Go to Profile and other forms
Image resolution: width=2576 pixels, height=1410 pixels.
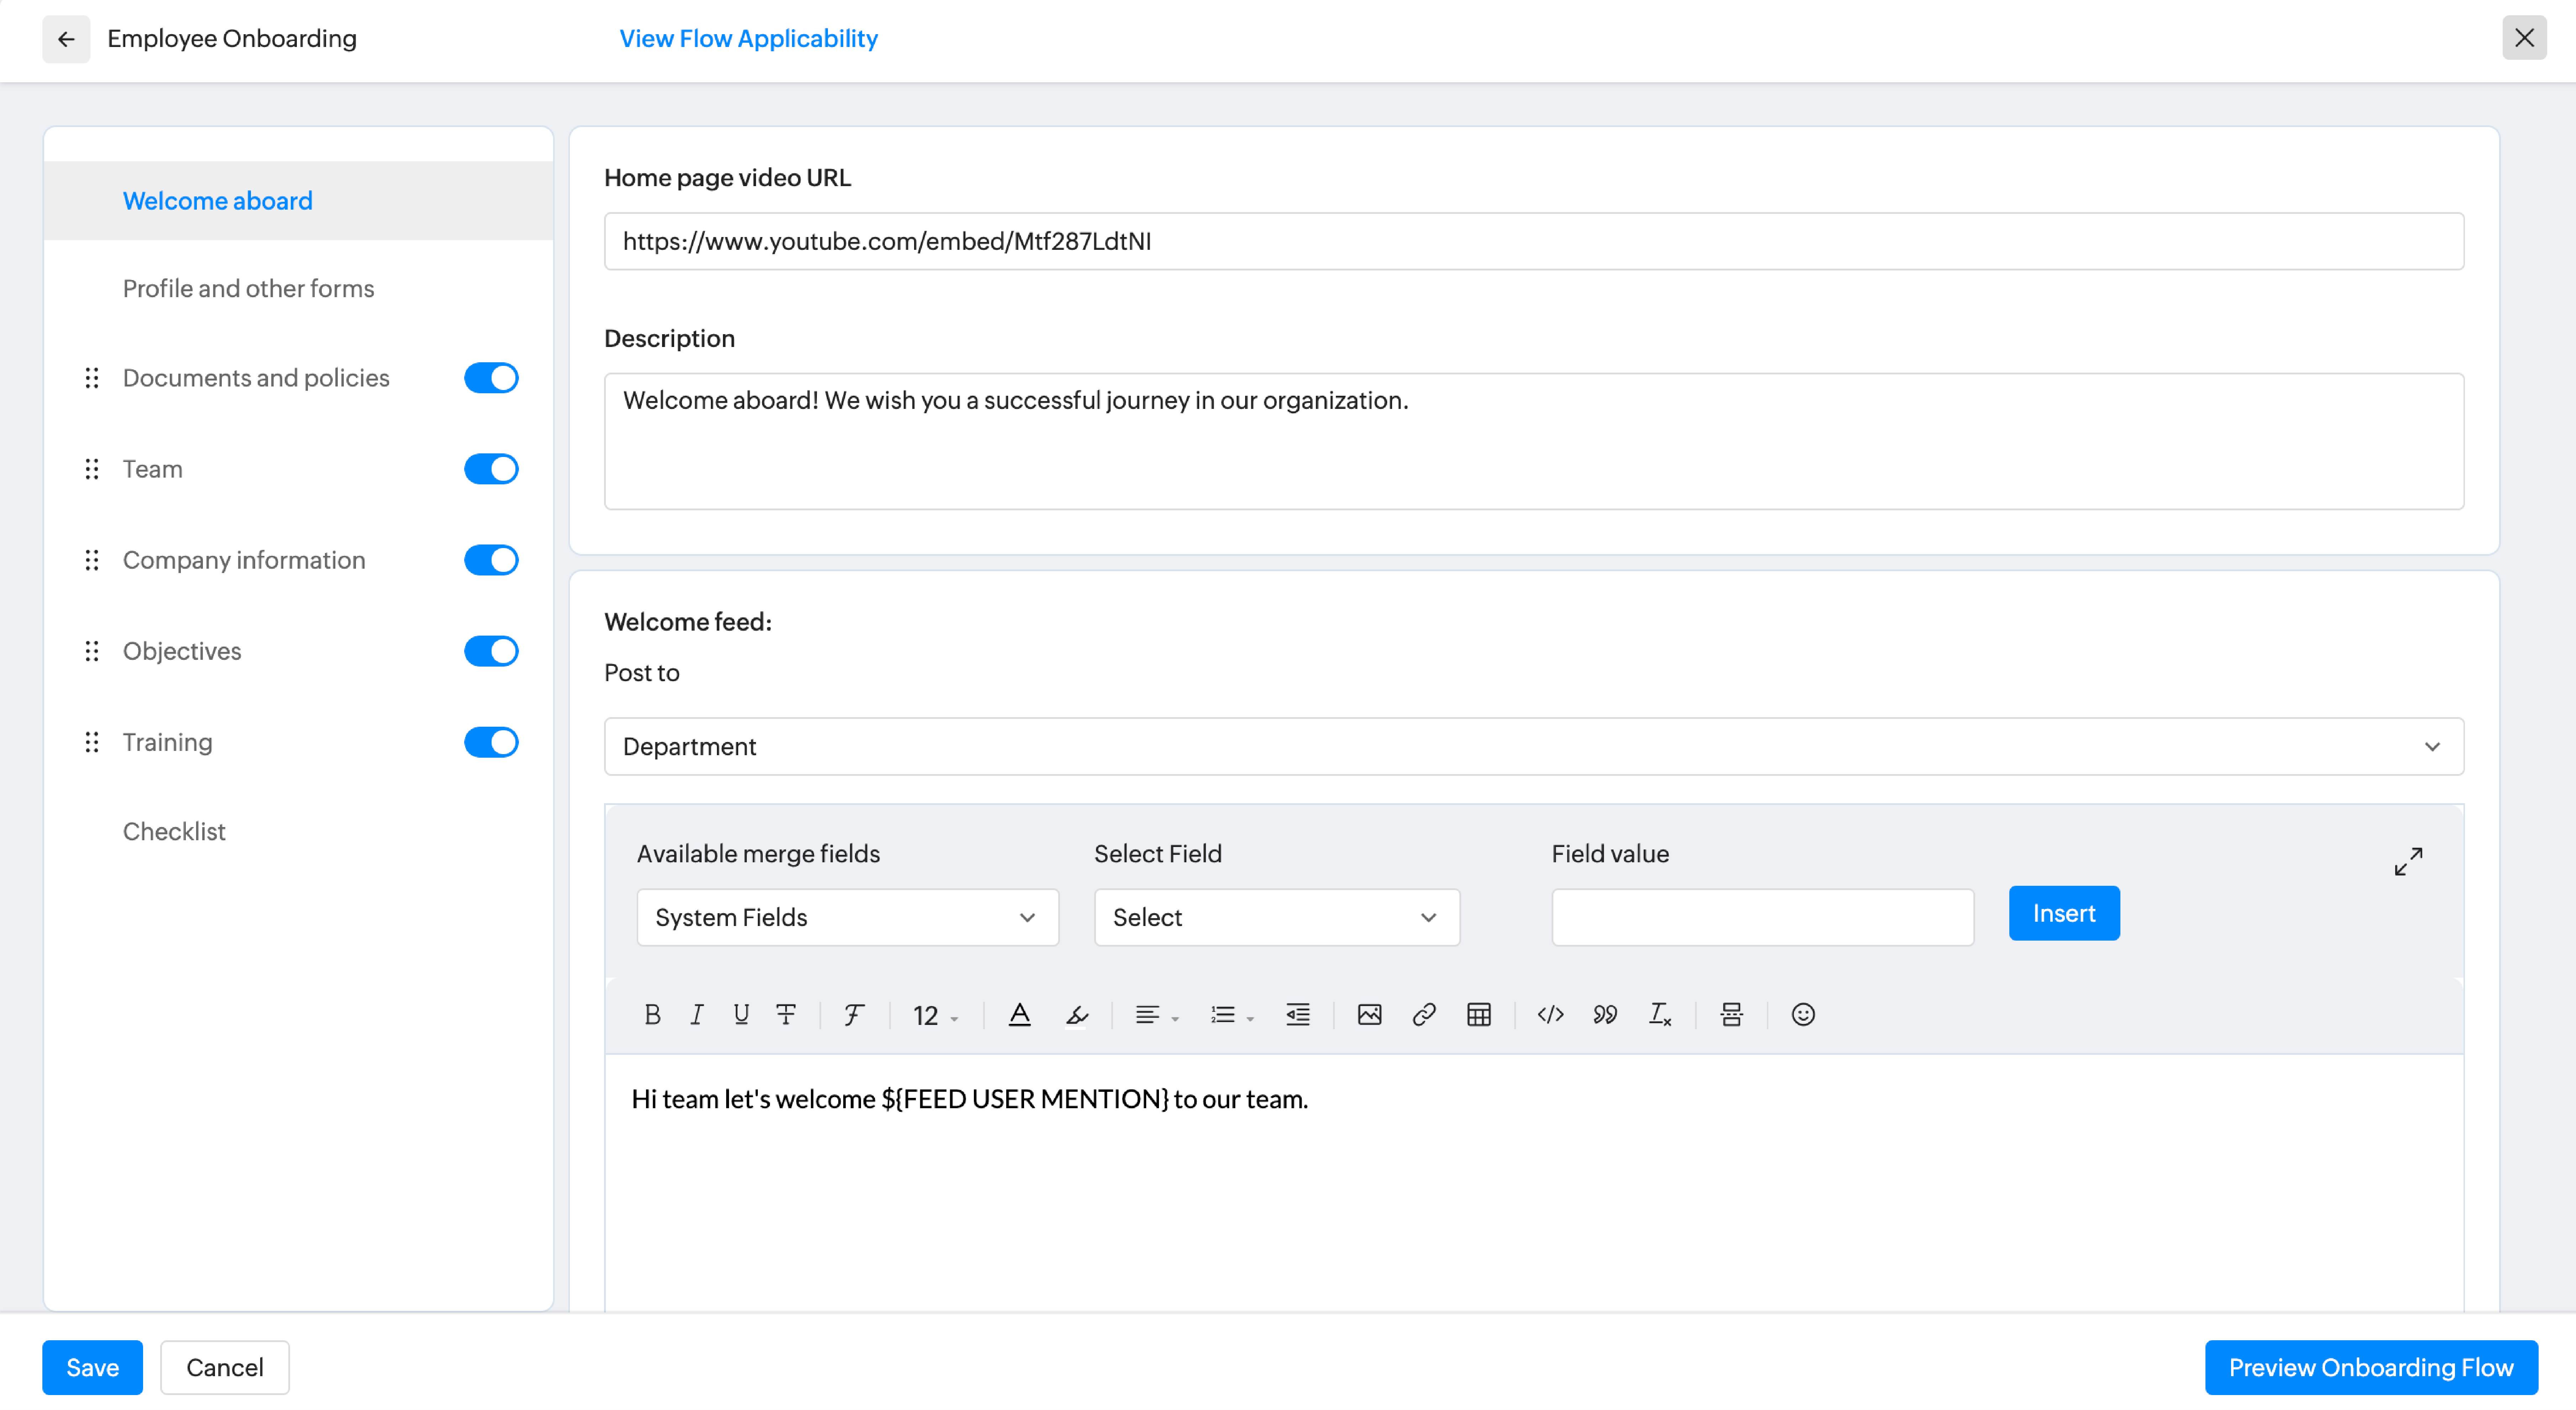[x=248, y=288]
